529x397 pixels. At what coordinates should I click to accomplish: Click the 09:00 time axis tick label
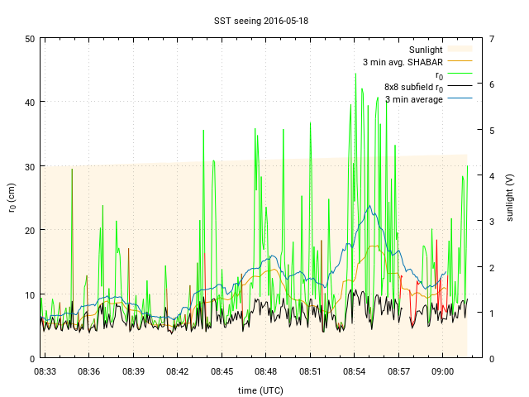[x=442, y=372]
